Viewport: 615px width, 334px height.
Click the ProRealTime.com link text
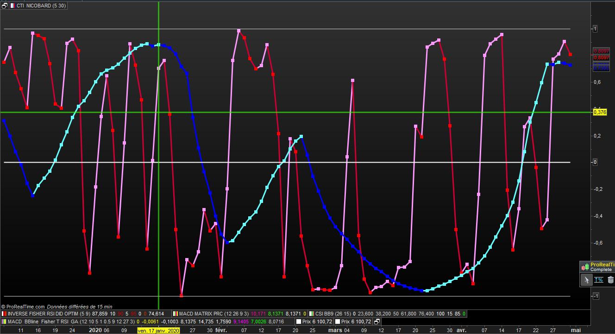click(25, 306)
